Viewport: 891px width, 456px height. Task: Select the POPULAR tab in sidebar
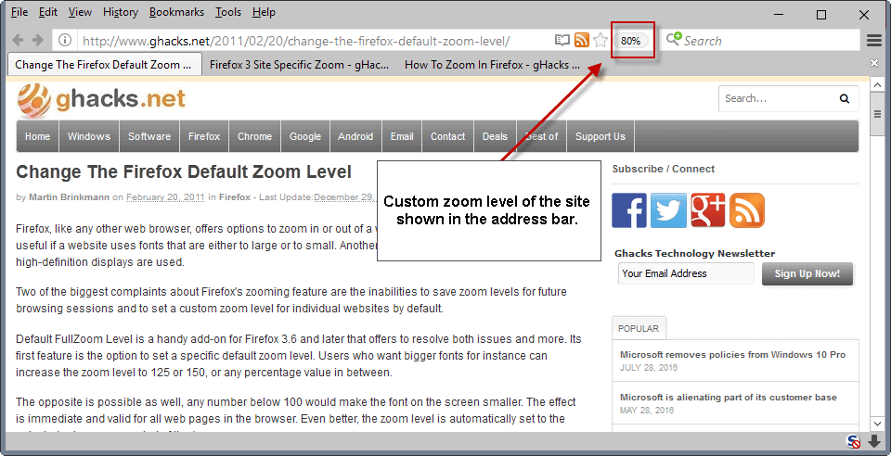tap(639, 328)
